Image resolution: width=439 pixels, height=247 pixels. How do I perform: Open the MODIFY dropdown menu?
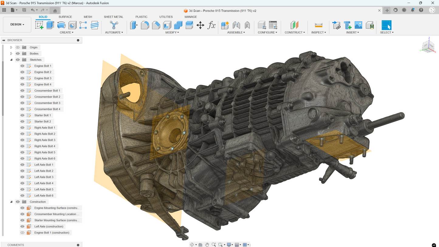click(172, 33)
